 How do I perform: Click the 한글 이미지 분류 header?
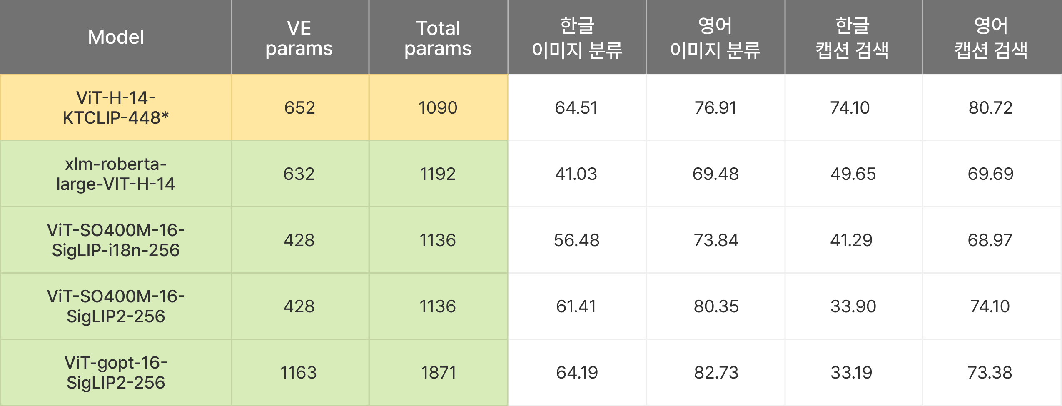coord(577,37)
